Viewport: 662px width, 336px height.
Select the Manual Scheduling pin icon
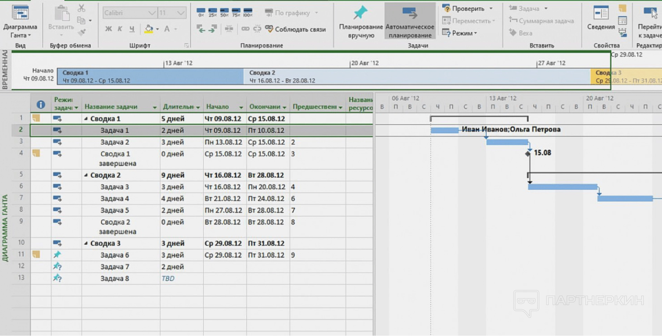point(361,14)
